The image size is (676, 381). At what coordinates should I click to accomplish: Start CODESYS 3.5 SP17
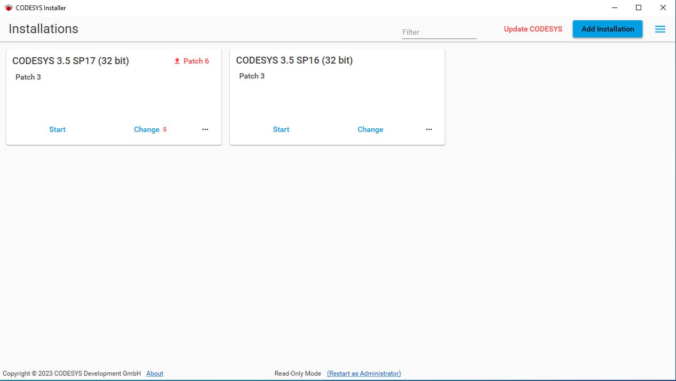click(57, 129)
